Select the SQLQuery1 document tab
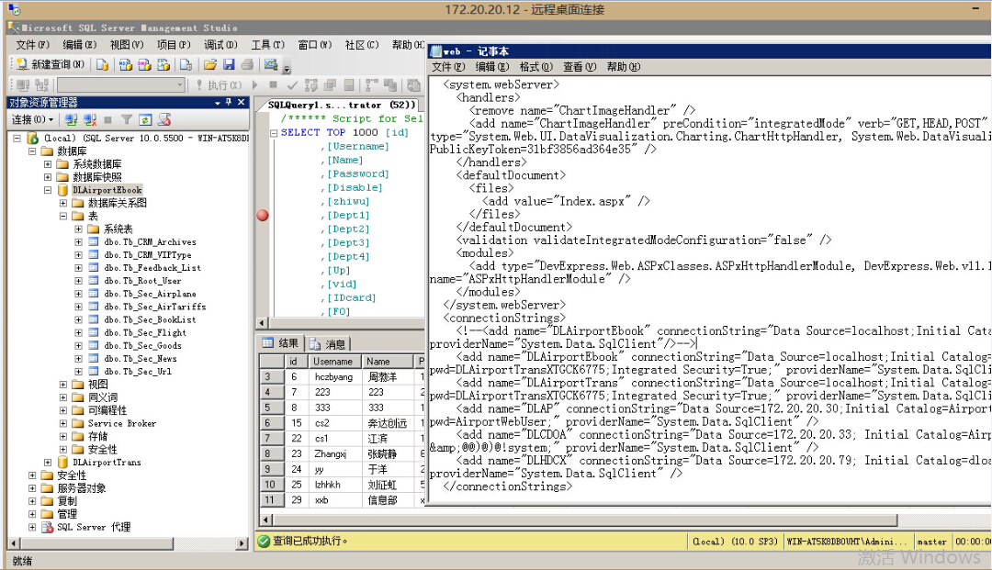Screen dimensions: 992x570 point(342,105)
